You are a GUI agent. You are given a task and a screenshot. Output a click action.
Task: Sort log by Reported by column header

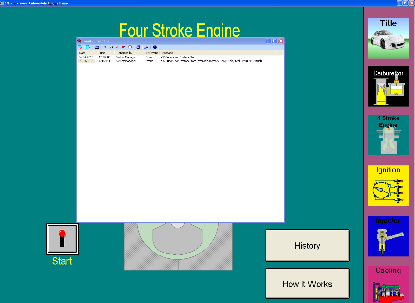click(129, 53)
